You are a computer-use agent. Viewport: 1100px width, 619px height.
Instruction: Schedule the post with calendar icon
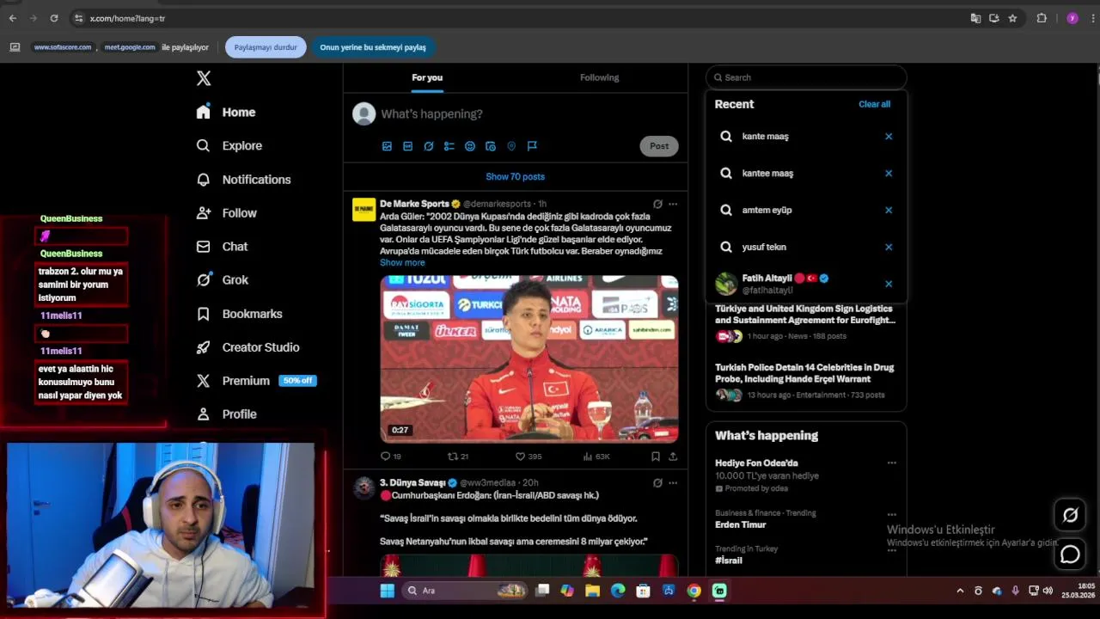point(491,146)
